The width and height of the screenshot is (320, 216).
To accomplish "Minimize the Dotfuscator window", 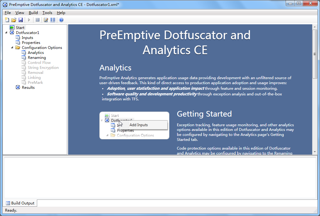I will [x=290, y=3].
